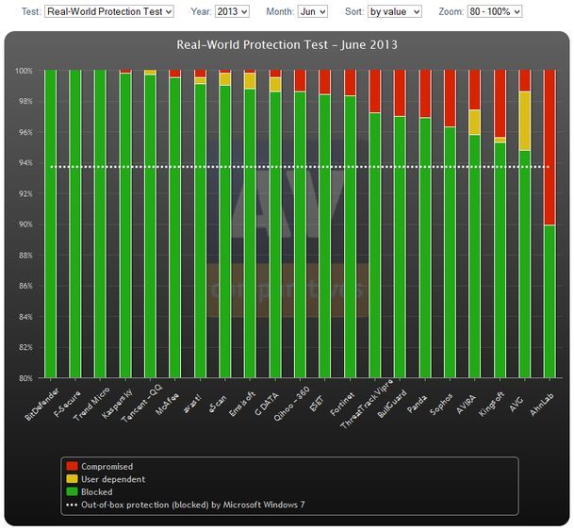The width and height of the screenshot is (574, 531).
Task: Click the BitDefender bar
Action: coord(50,224)
